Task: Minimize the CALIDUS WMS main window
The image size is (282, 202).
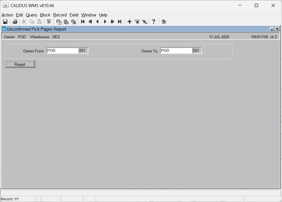Action: click(x=240, y=5)
